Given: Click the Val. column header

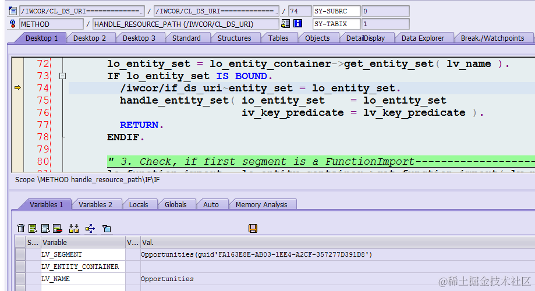Looking at the screenshot, I should tap(338, 243).
